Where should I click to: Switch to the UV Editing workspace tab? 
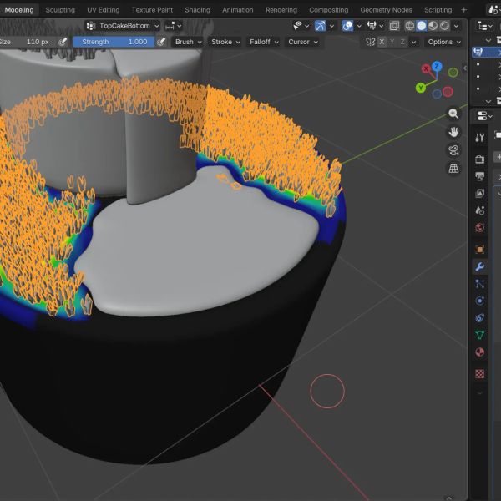tap(104, 10)
